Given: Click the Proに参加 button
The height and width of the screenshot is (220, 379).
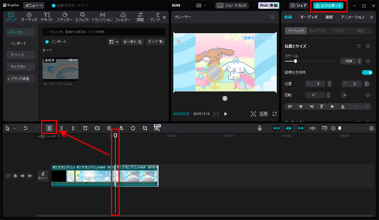Looking at the screenshot, I should [269, 5].
